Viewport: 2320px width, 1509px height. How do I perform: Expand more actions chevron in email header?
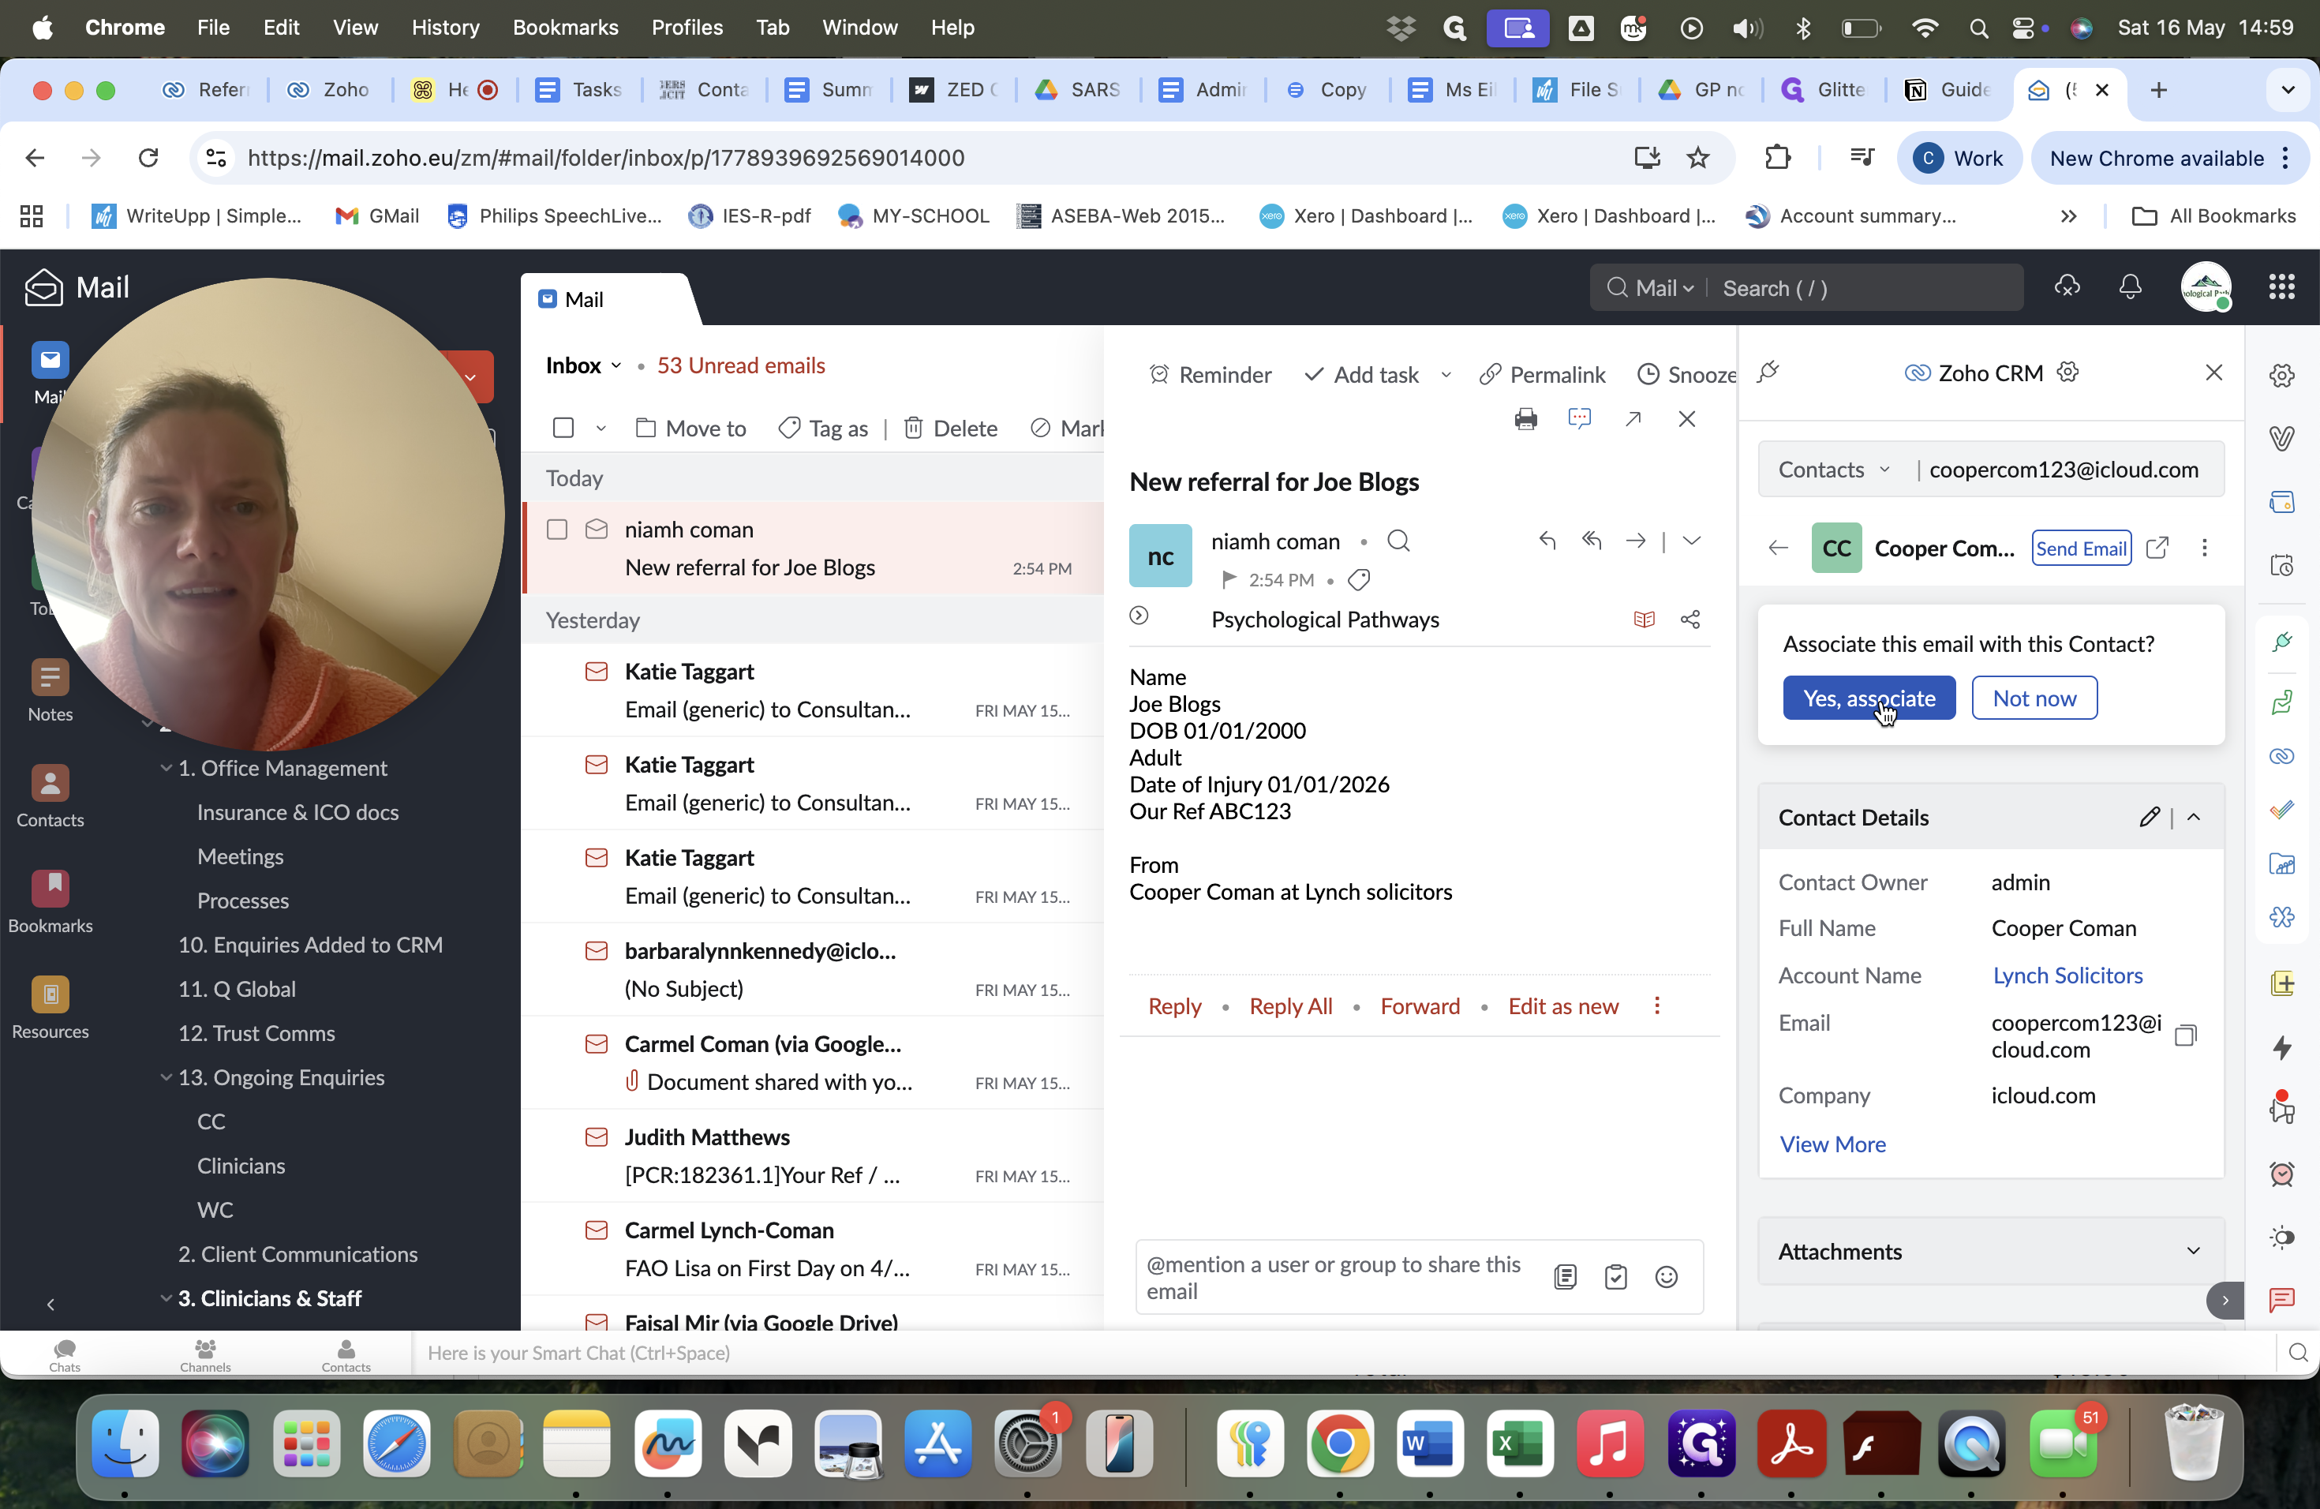1691,540
